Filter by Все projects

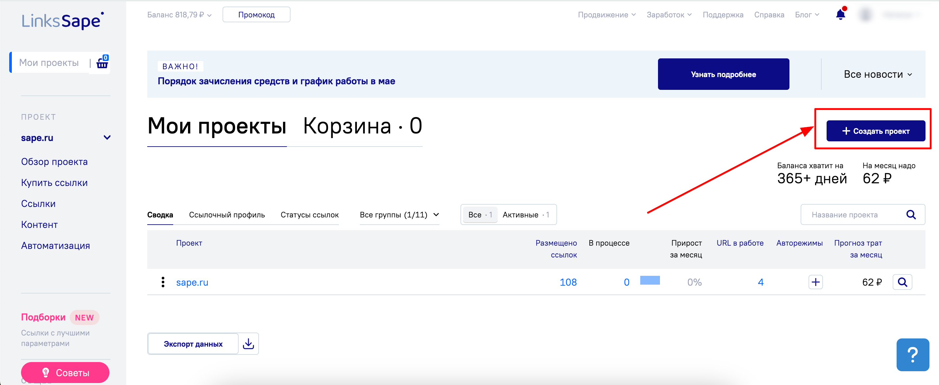[x=480, y=214]
